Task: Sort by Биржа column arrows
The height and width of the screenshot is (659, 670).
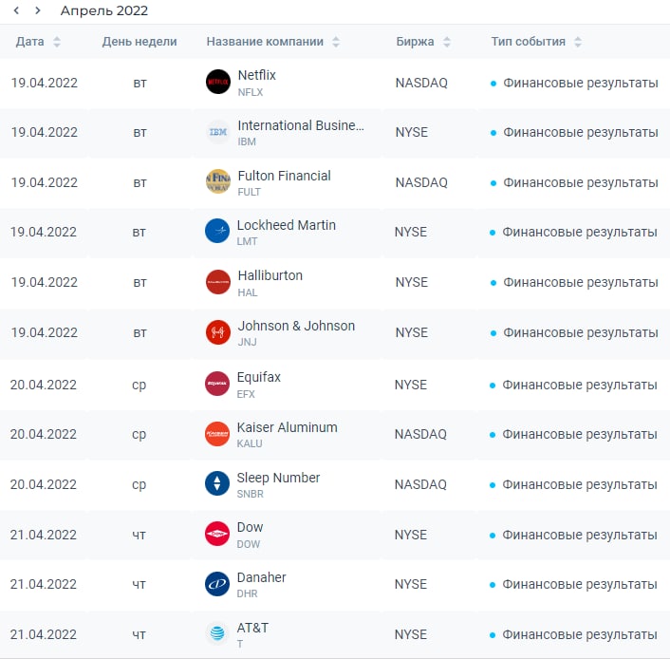Action: pyautogui.click(x=447, y=42)
